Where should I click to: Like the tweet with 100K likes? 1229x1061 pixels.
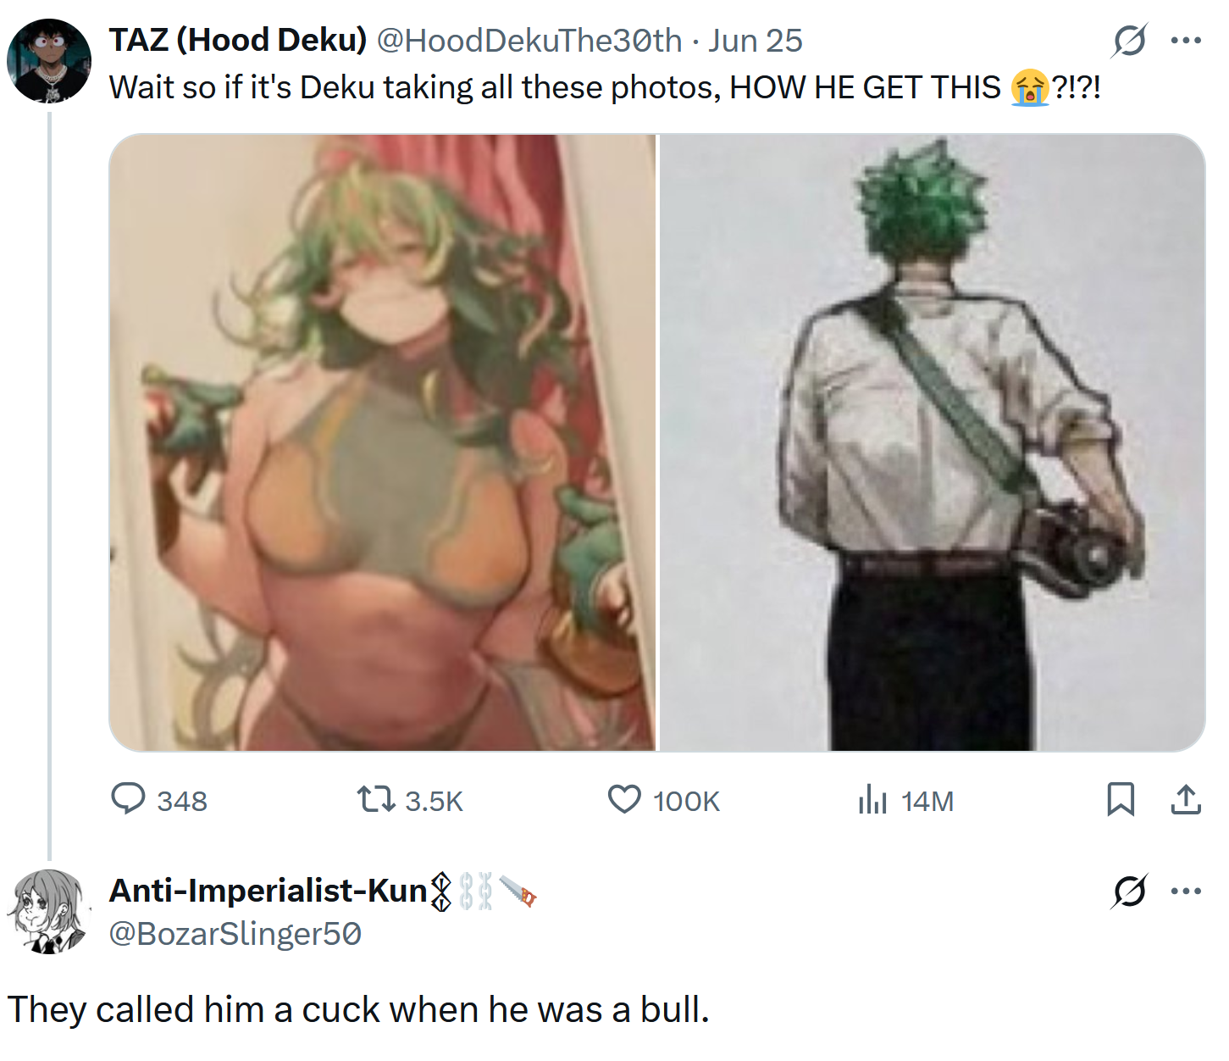click(663, 800)
